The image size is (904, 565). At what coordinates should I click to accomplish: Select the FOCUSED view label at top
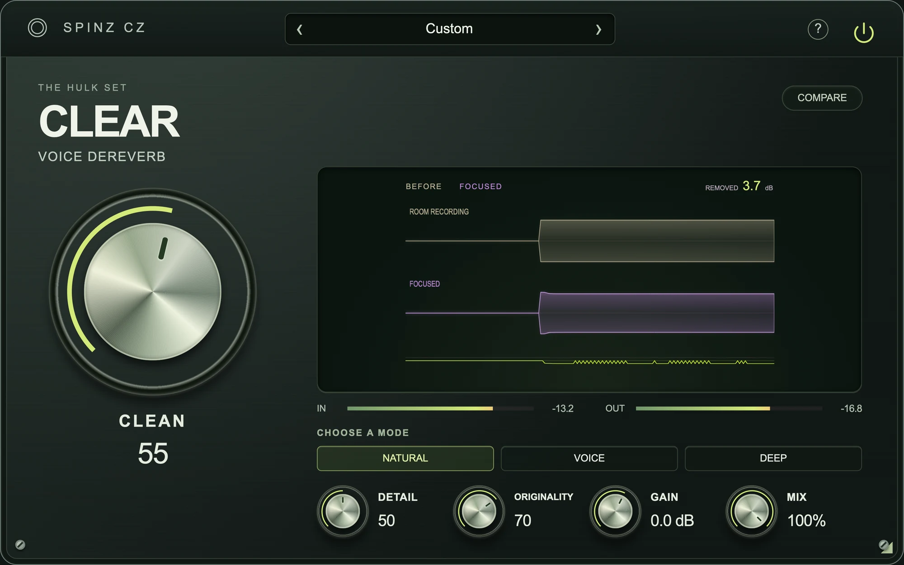coord(480,187)
